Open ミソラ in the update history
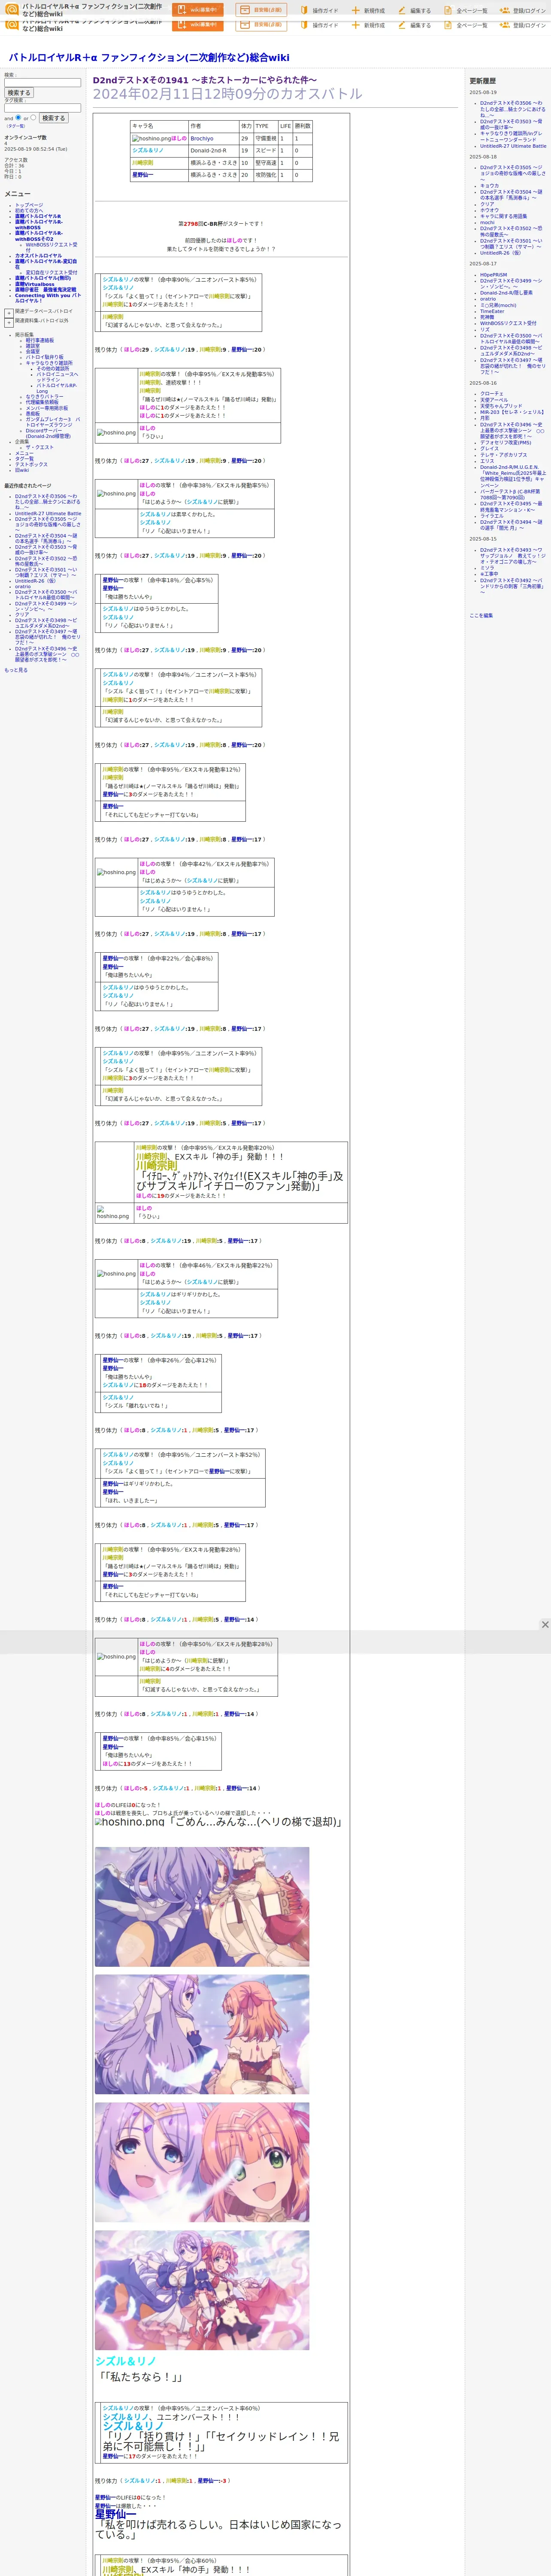 coord(487,568)
